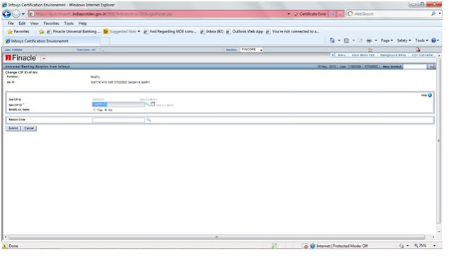454x274 pixels.
Task: Click the red logout icon in Finacle header
Action: coord(418,50)
